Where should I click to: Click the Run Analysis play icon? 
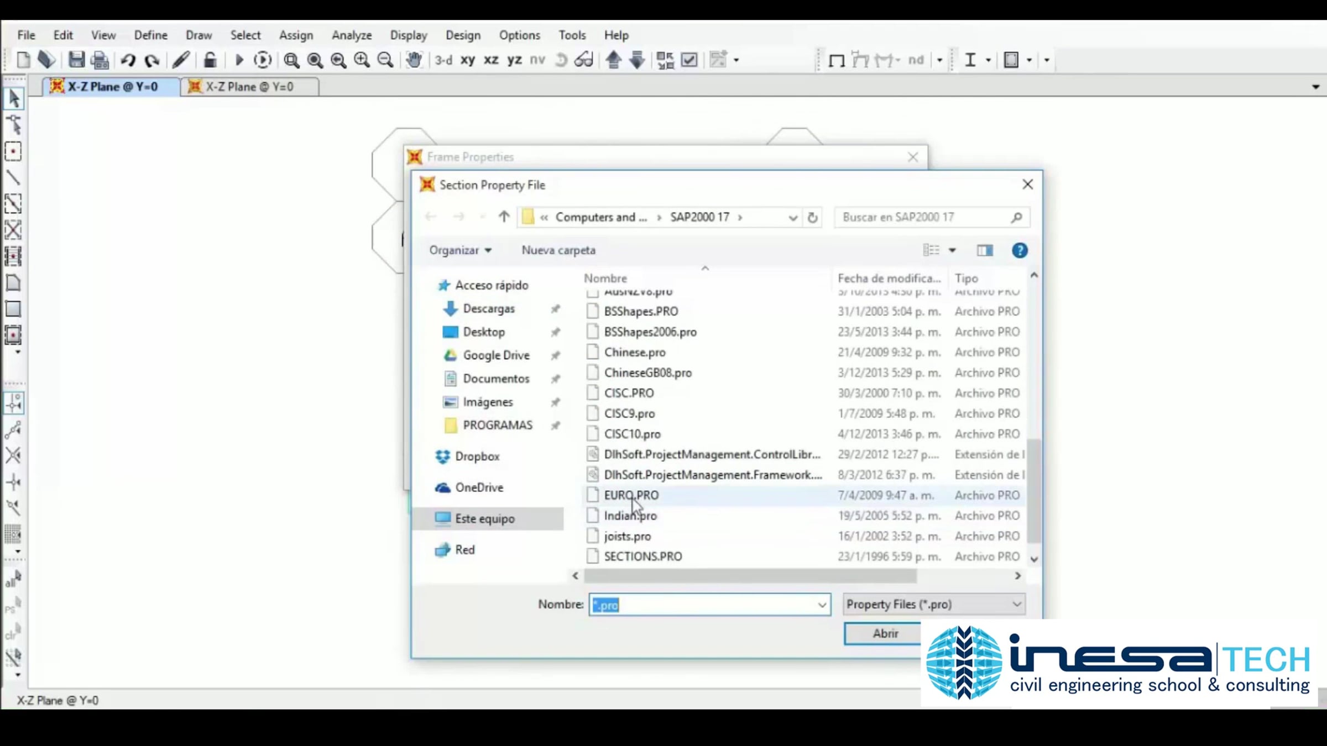point(239,60)
